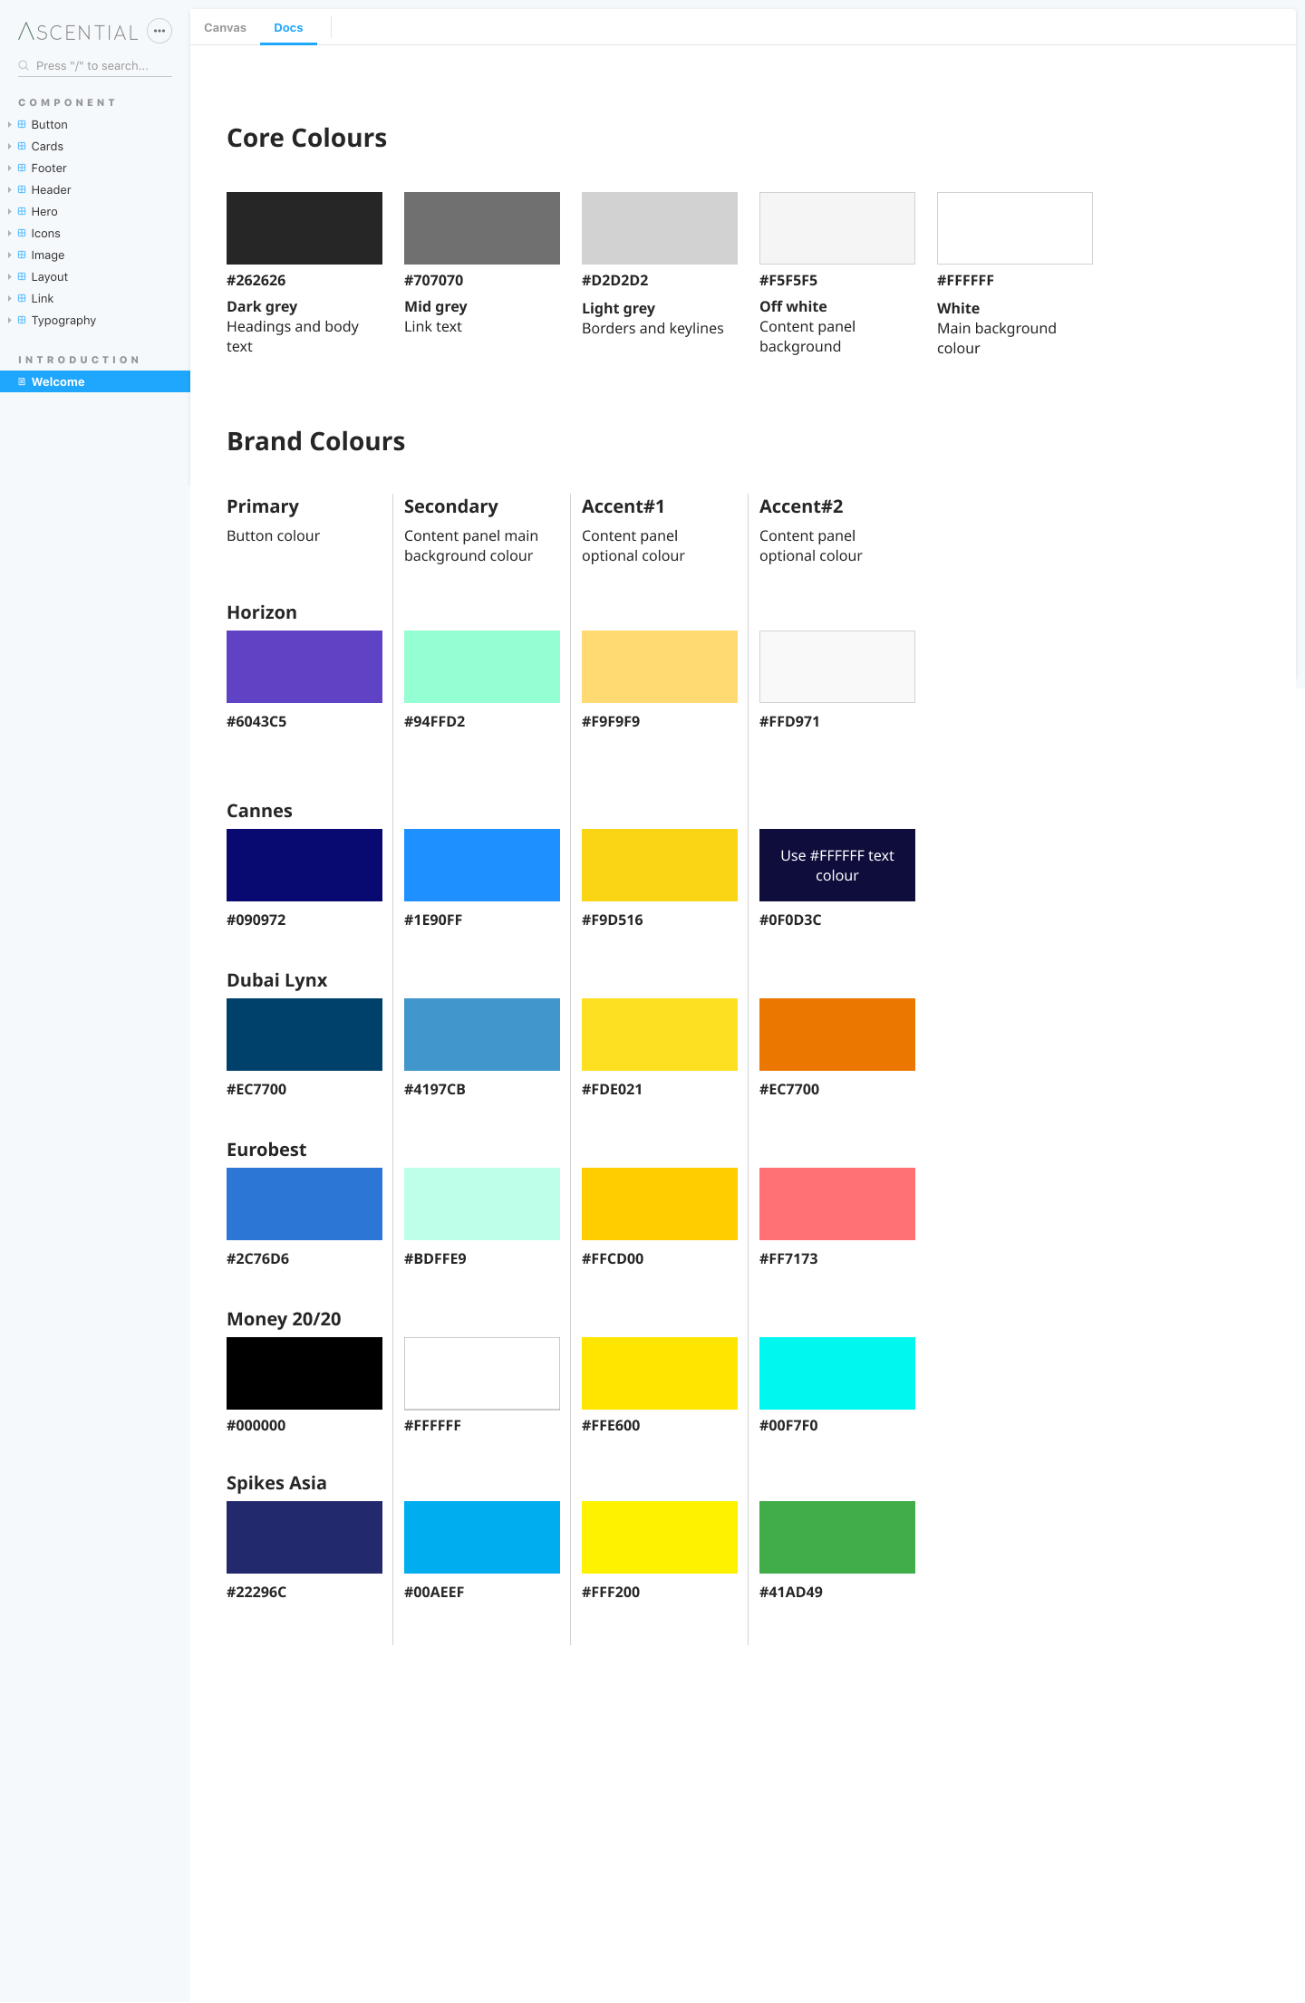This screenshot has height=2003, width=1305.
Task: Click the Button component grid icon
Action: pos(22,124)
